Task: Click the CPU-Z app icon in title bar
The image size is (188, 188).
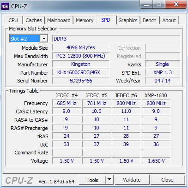Action: point(5,6)
